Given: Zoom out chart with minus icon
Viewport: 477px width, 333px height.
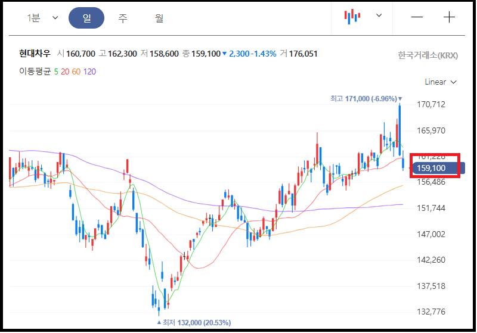Looking at the screenshot, I should point(417,17).
